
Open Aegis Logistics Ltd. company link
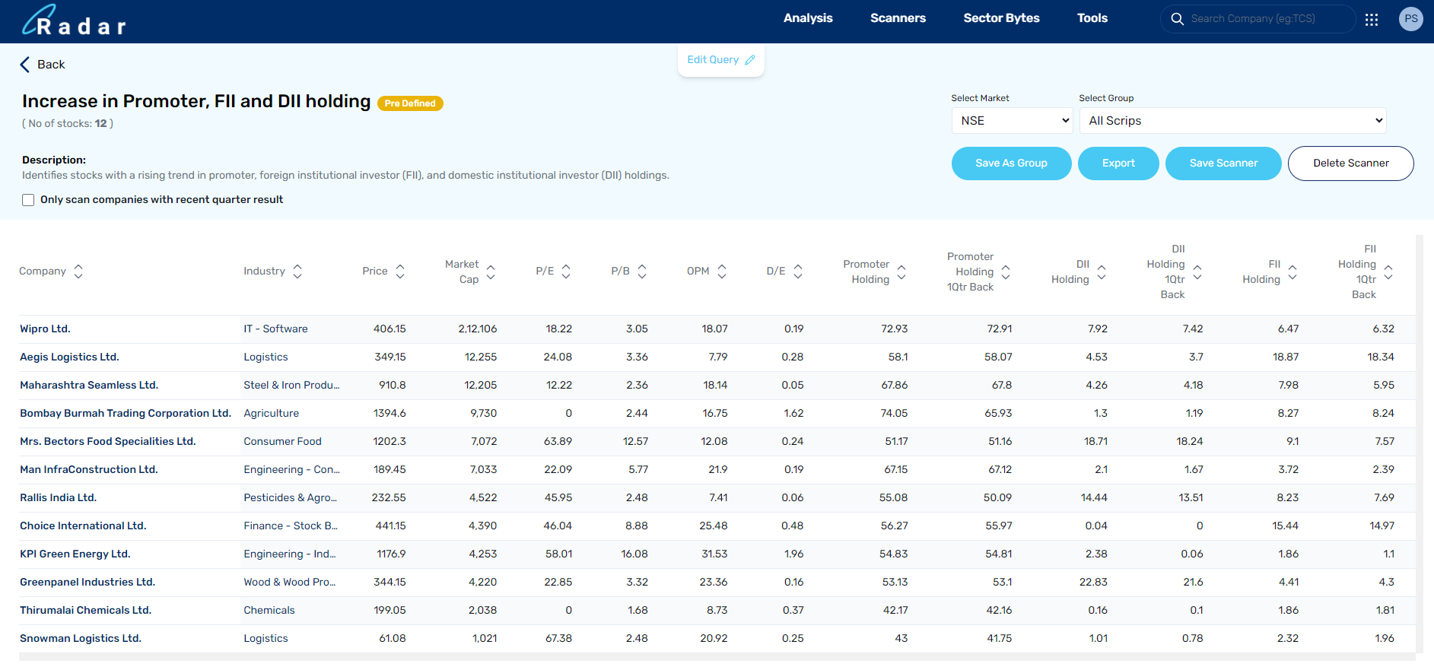(69, 357)
